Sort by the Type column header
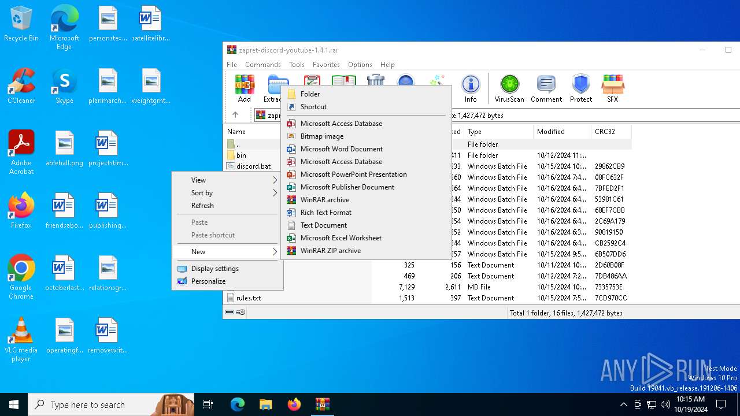Image resolution: width=740 pixels, height=416 pixels. tap(498, 132)
